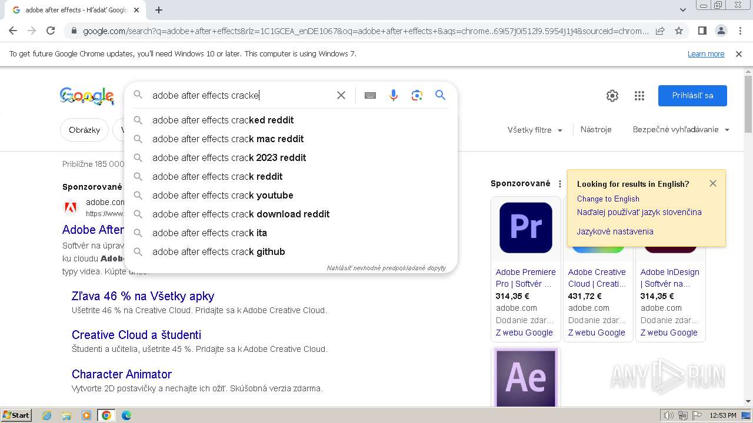Screen dimensions: 753x423
Task: Go back to the previous page
Action: click(13, 31)
